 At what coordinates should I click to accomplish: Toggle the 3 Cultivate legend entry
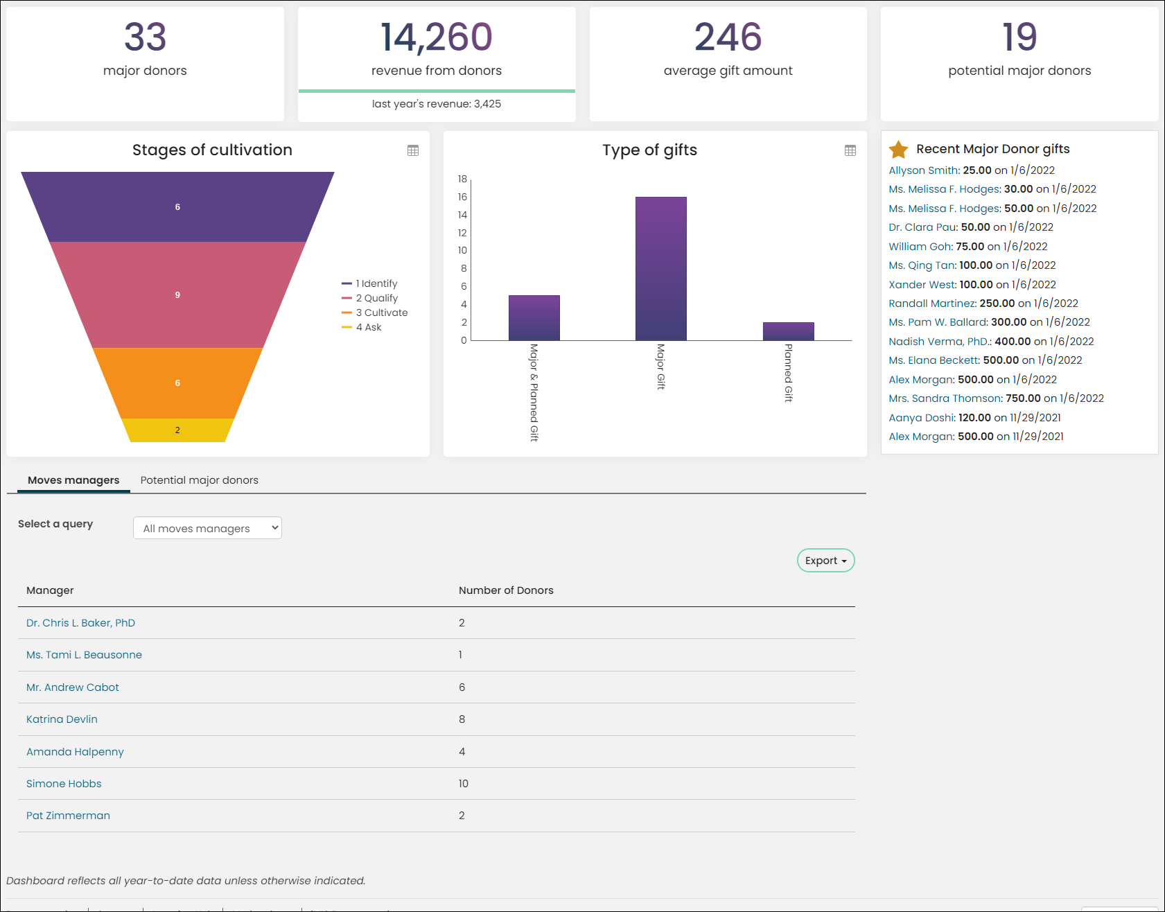pos(374,313)
